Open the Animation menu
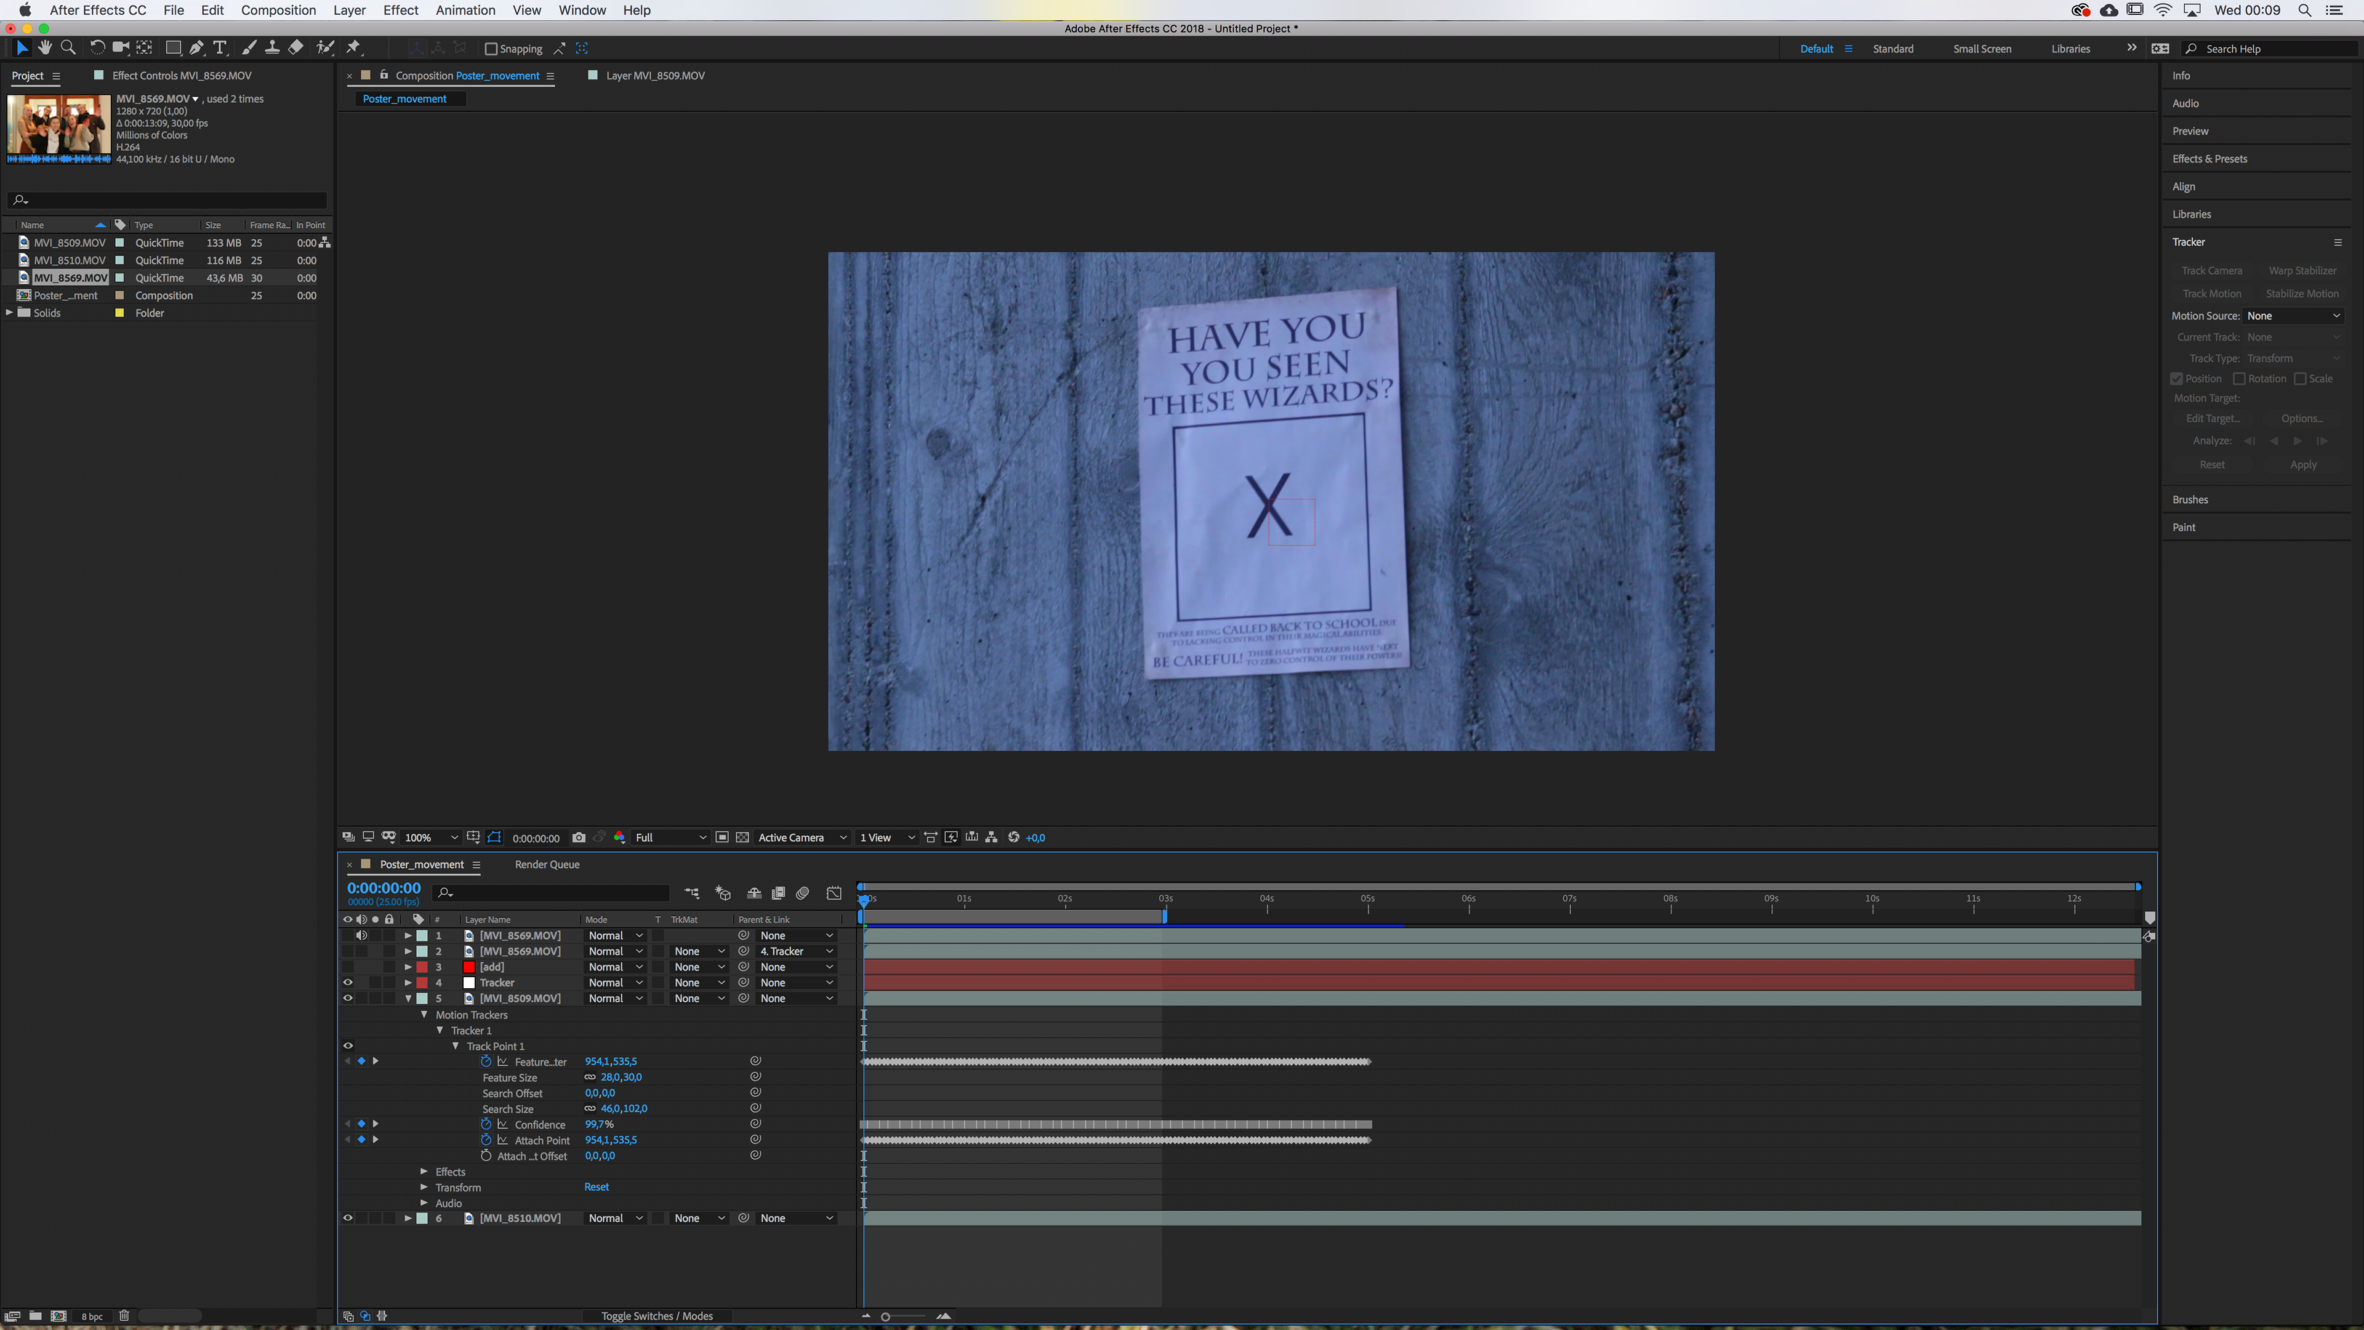The width and height of the screenshot is (2364, 1330). tap(464, 10)
